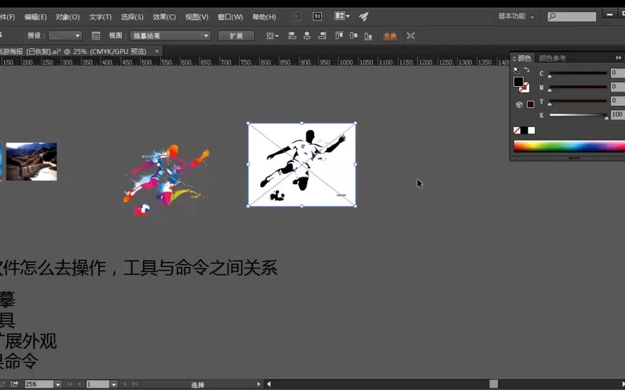Select the 3D cube color mode icon
This screenshot has width=625, height=390.
click(520, 105)
